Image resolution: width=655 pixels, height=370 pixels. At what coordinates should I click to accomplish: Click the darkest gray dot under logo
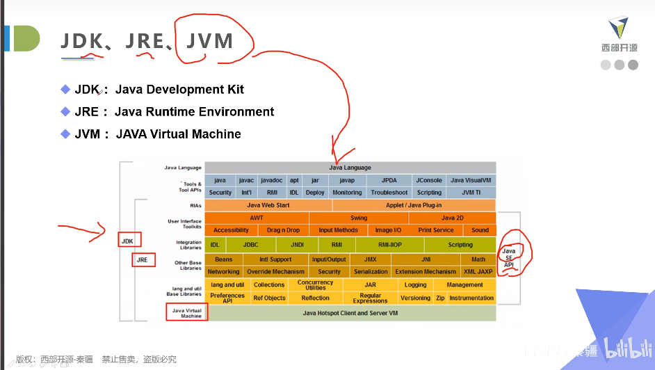[x=633, y=65]
